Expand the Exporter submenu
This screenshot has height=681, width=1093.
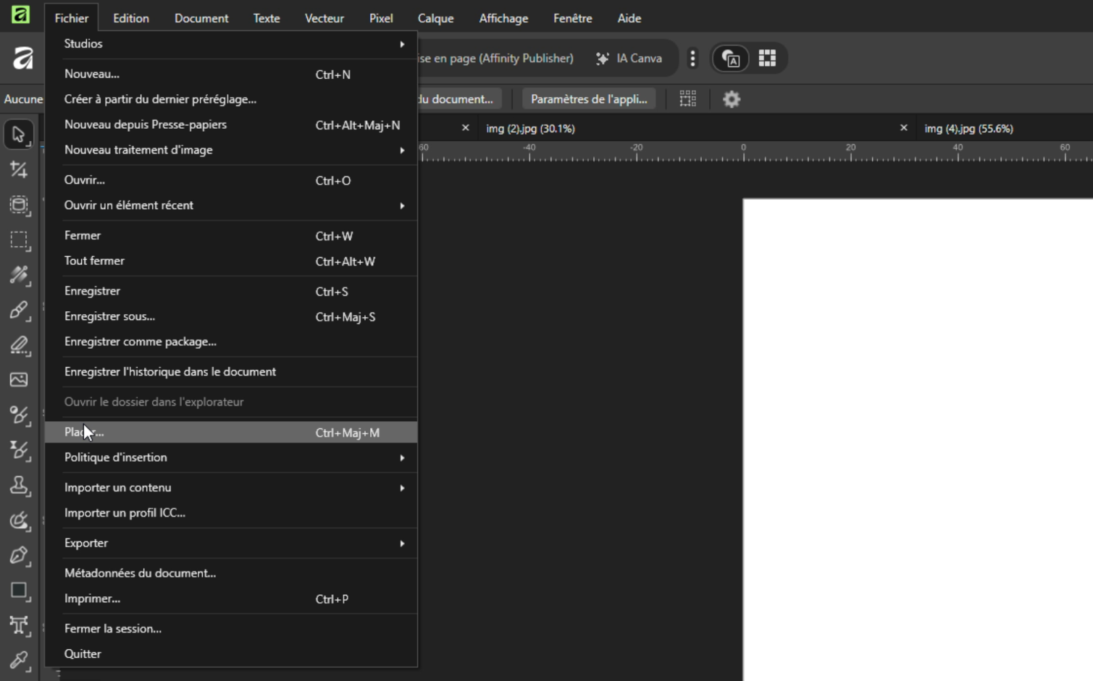[x=232, y=543]
